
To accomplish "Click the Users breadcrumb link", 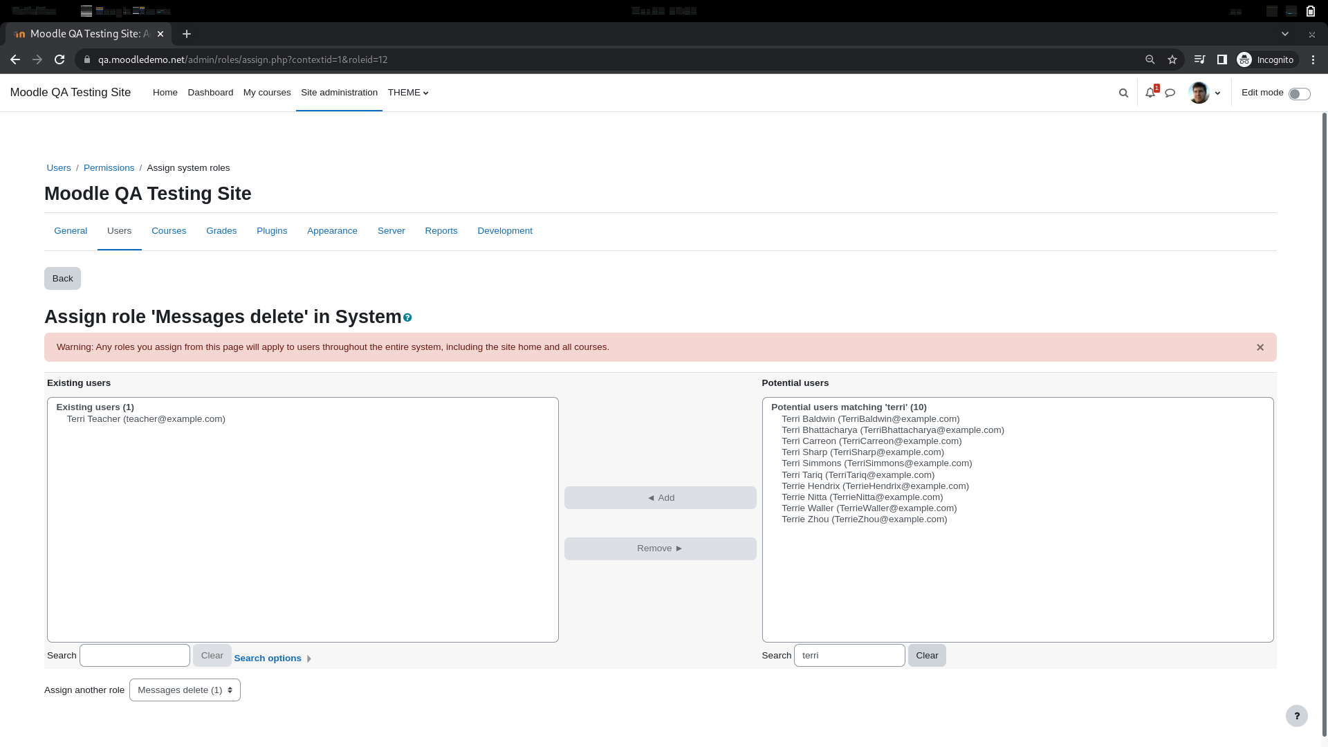I will tap(59, 168).
